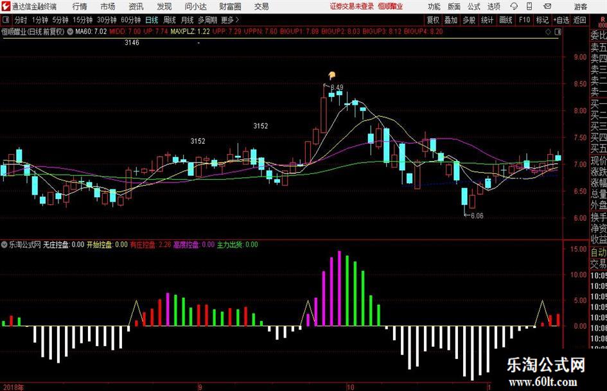Click the 2018年 date label on time axis
The height and width of the screenshot is (391, 607).
13,387
